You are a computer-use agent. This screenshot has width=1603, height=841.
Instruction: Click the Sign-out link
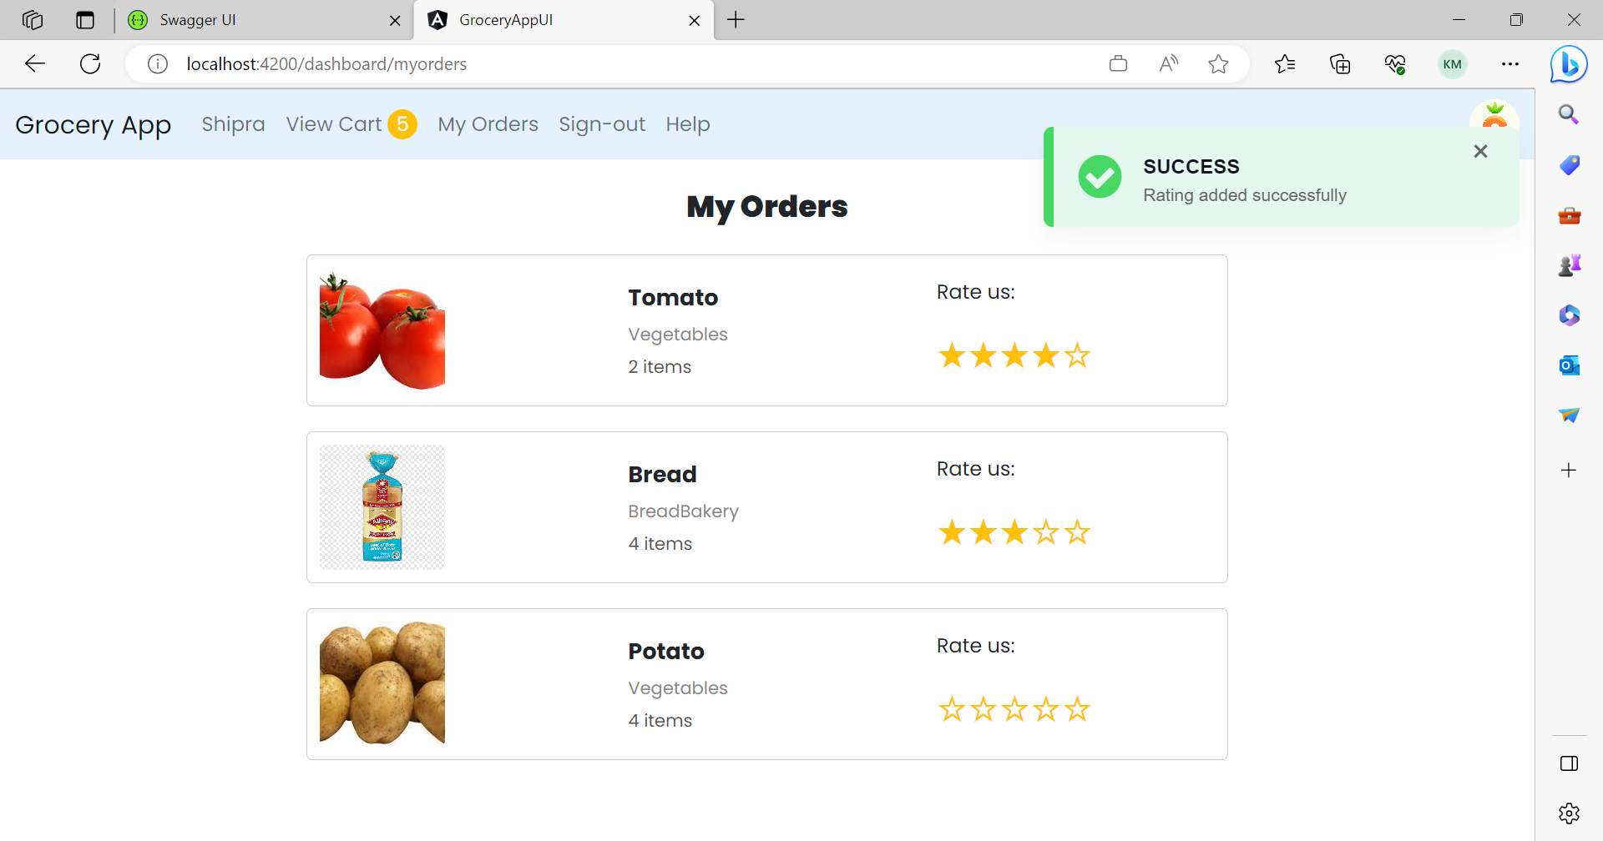click(601, 123)
